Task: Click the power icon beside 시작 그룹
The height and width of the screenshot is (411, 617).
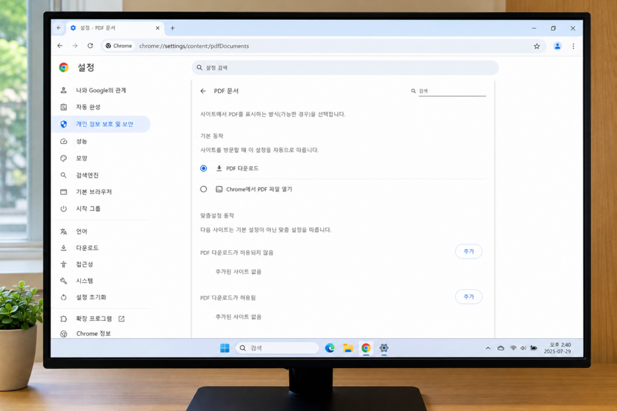Action: coord(63,209)
